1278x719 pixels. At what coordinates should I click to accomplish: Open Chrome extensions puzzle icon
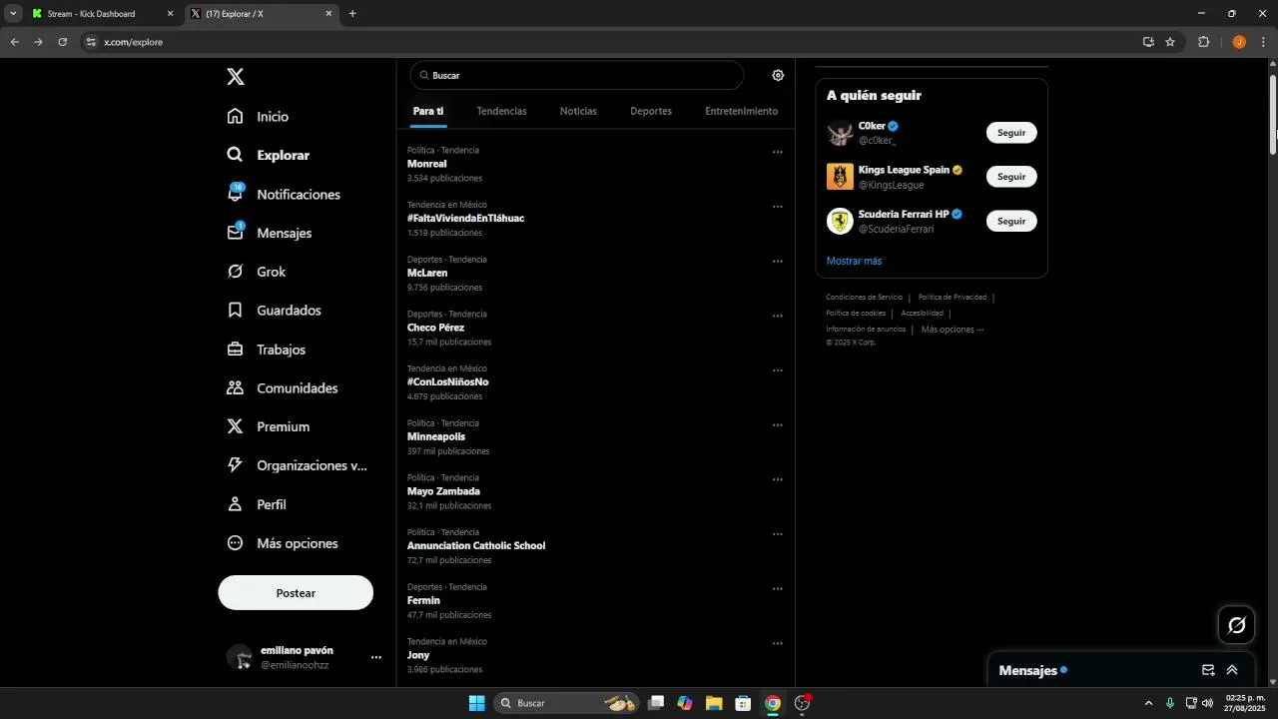point(1203,42)
